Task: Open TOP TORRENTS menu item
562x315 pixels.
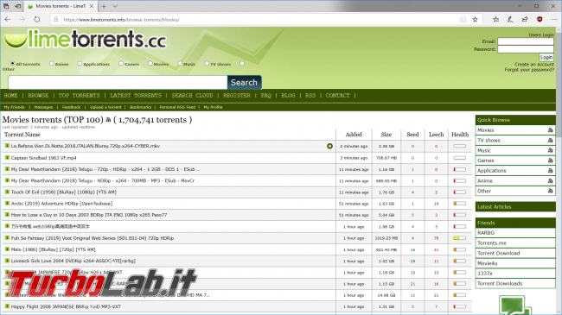Action: 80,96
